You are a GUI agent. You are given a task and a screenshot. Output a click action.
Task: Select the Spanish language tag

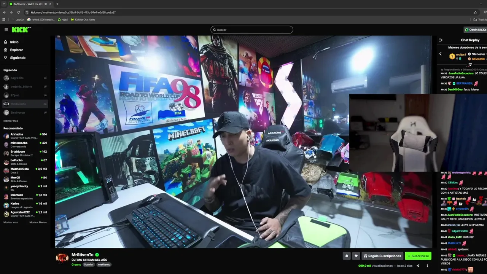(89, 264)
